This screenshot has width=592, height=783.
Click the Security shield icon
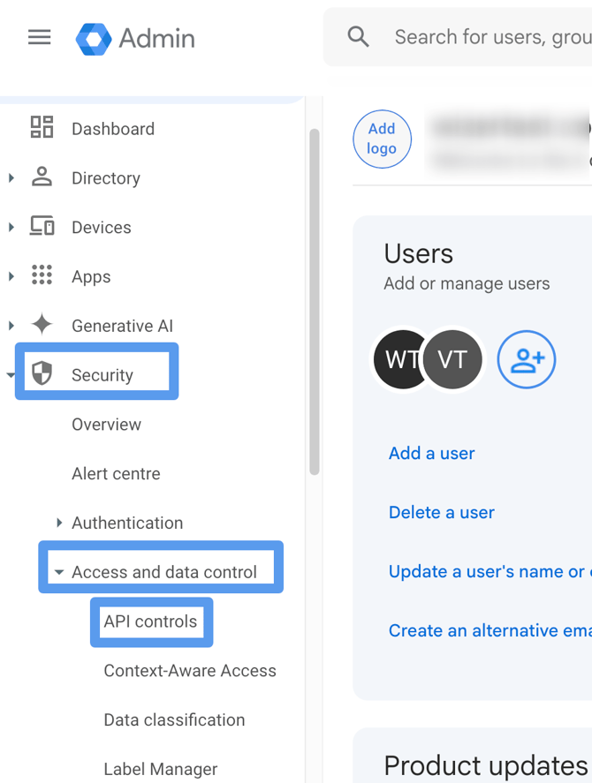tap(42, 374)
